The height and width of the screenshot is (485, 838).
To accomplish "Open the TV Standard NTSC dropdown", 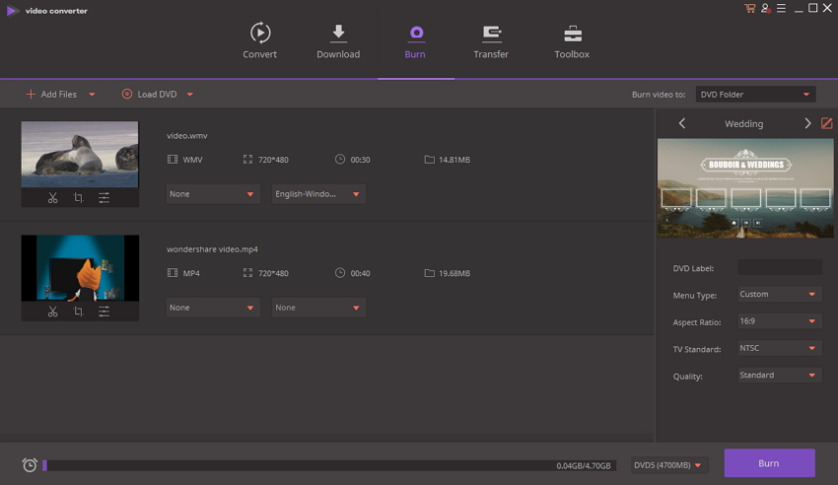I will (x=779, y=348).
